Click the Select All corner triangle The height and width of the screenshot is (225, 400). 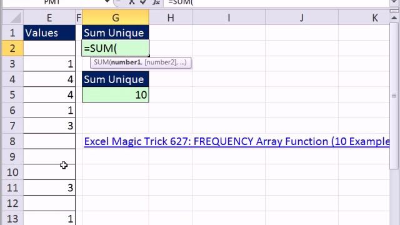[12, 17]
